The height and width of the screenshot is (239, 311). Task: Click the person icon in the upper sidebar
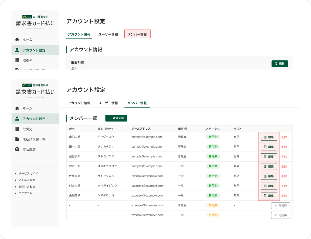point(17,50)
